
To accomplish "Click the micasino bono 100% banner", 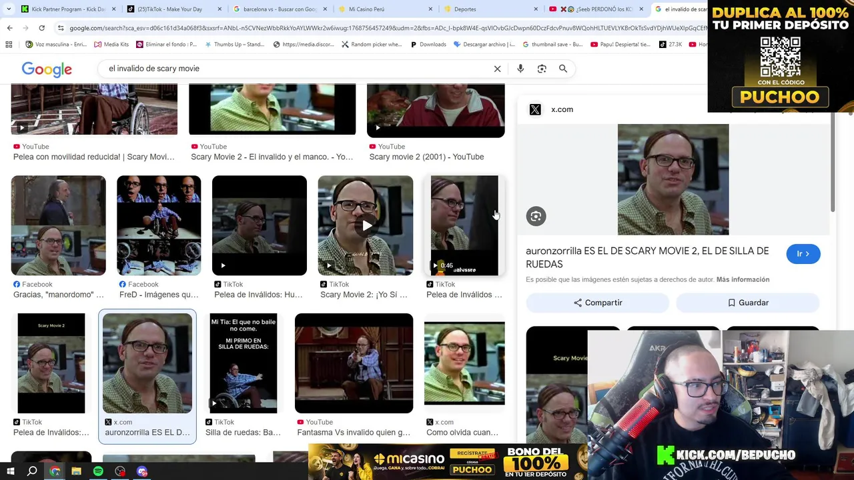I will tap(447, 461).
